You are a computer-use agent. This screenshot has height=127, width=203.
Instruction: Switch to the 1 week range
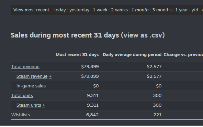[100, 10]
